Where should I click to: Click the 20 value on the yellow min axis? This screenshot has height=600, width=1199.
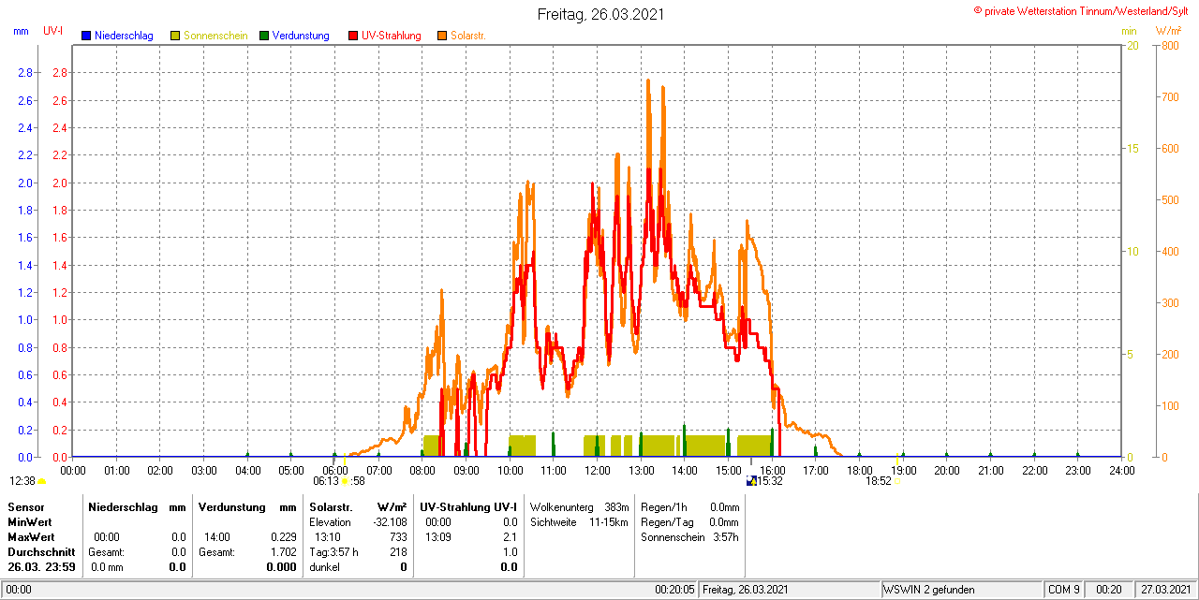[1132, 45]
